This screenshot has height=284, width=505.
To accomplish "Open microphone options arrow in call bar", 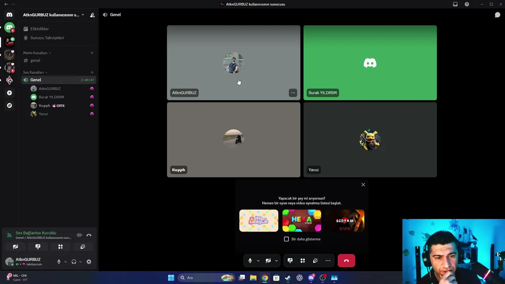I will (258, 261).
